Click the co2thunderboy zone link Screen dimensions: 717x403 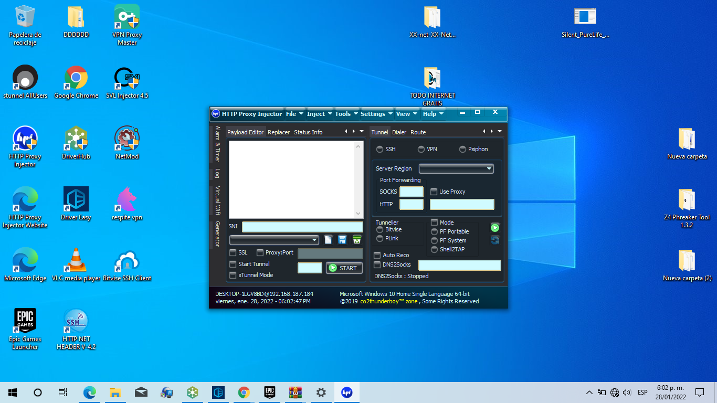[389, 301]
